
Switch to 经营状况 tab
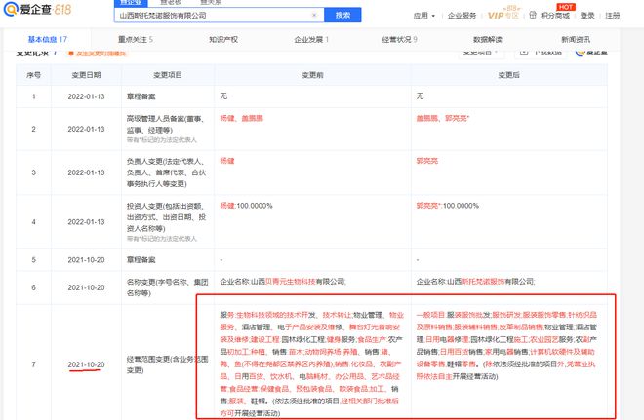point(399,39)
